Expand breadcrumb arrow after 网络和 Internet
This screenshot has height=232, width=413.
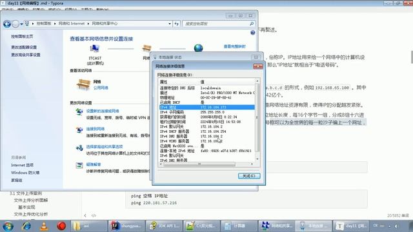88,24
